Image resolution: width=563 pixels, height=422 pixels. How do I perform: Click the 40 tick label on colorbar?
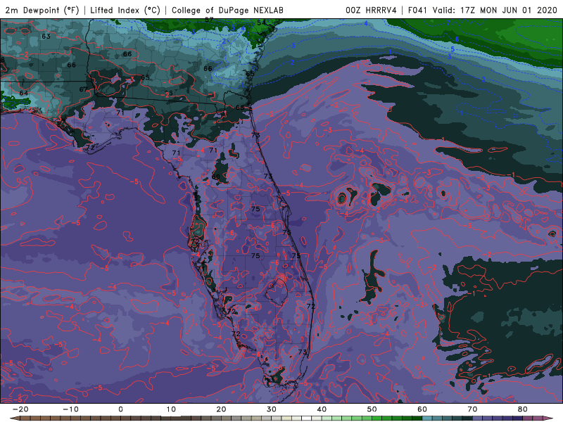click(x=322, y=409)
